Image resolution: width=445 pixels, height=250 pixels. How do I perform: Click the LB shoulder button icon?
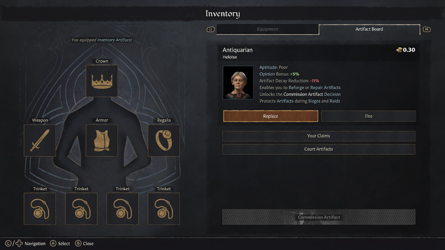tap(210, 29)
